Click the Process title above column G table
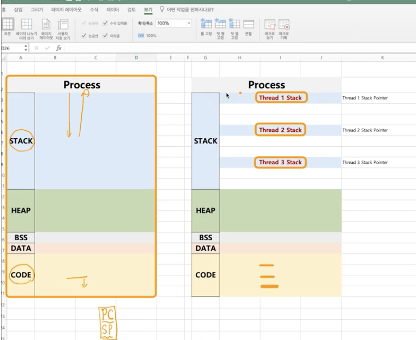The height and width of the screenshot is (340, 416). pos(266,85)
